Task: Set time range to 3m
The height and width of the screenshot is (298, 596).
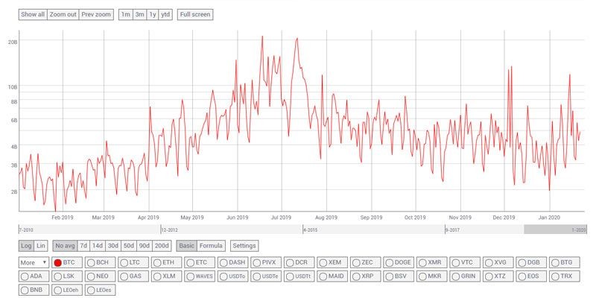Action: (x=139, y=14)
